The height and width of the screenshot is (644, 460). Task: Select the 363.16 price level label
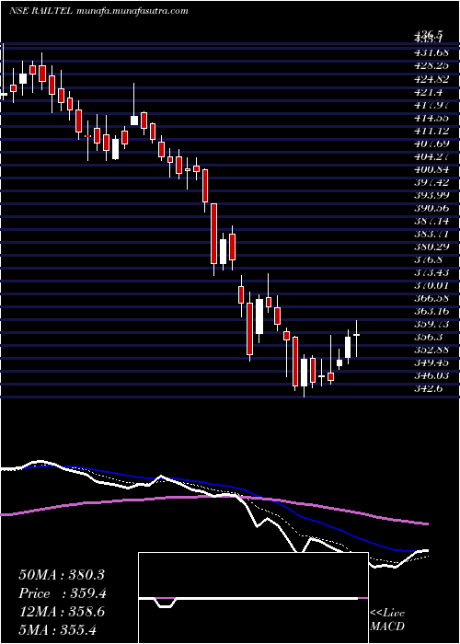433,311
